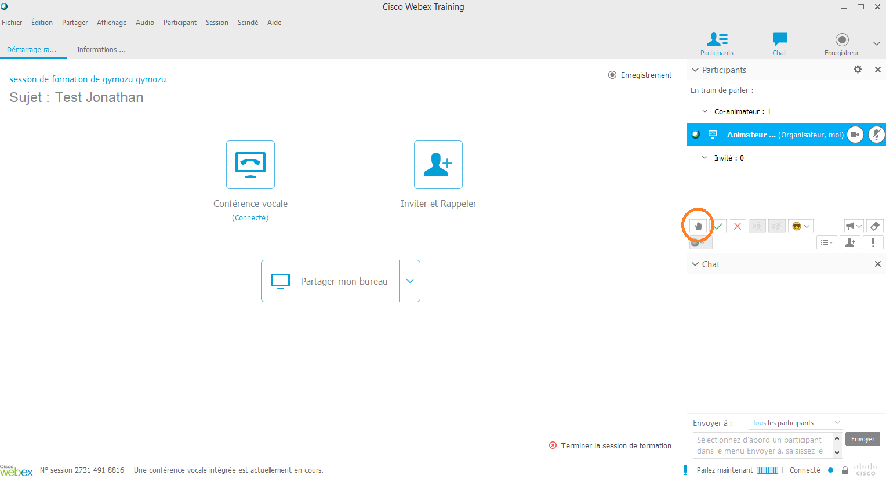
Task: Click the exclamation mark attention icon
Action: pos(873,242)
